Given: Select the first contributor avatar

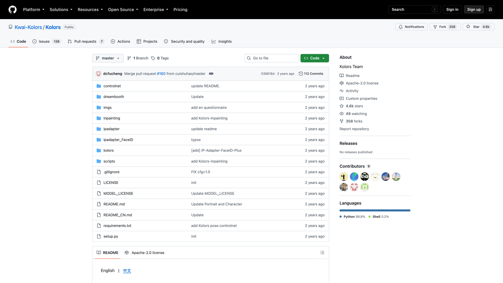Looking at the screenshot, I should coord(344,177).
